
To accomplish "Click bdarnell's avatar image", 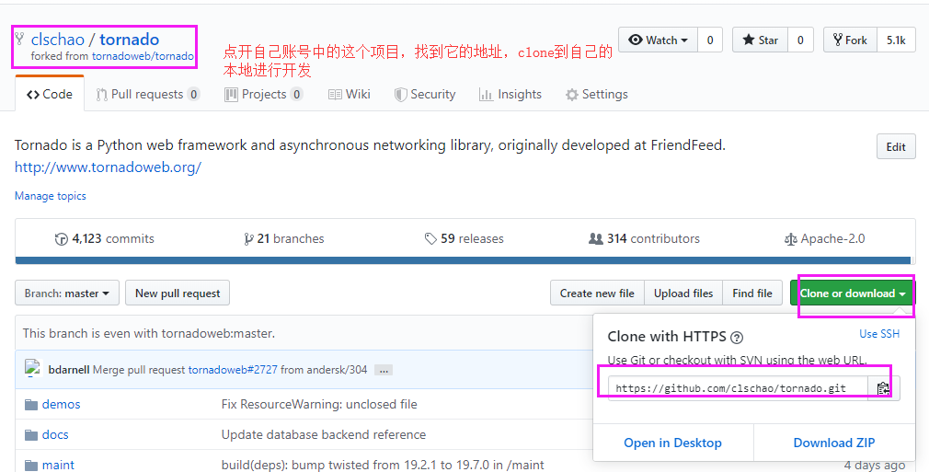I will pyautogui.click(x=32, y=368).
